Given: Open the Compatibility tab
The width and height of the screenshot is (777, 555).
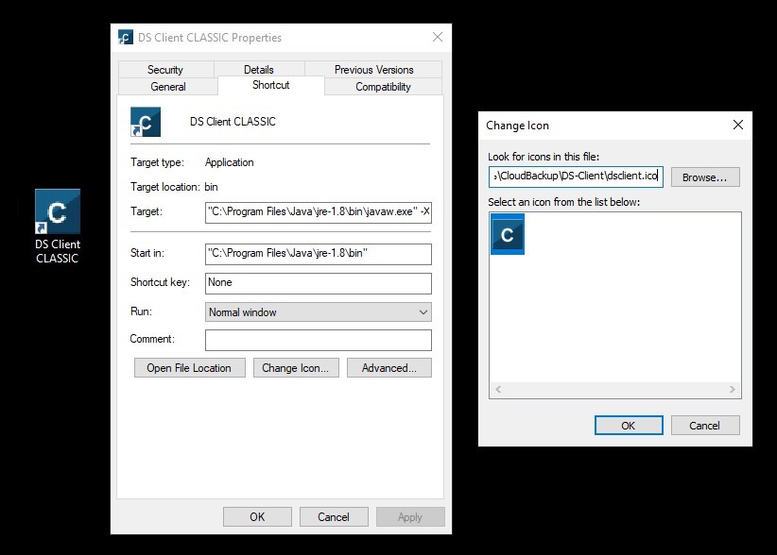Looking at the screenshot, I should click(383, 87).
